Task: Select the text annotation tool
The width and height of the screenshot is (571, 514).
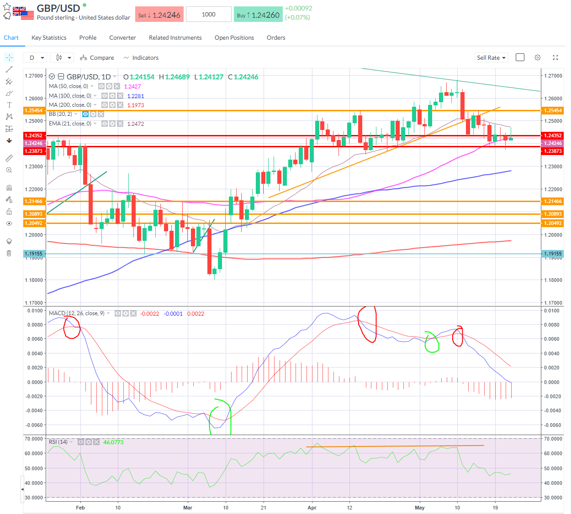Action: (x=9, y=104)
